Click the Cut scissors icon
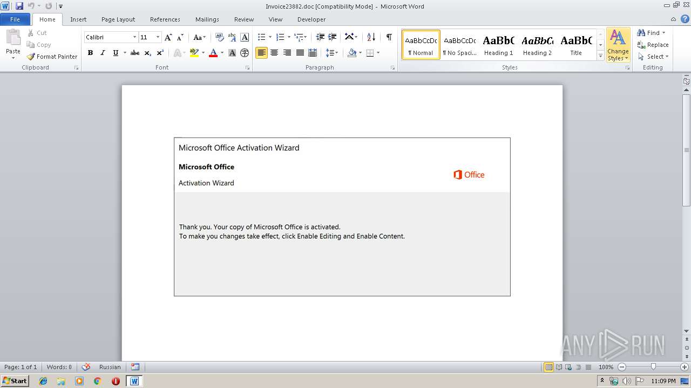The height and width of the screenshot is (388, 691). click(x=31, y=33)
